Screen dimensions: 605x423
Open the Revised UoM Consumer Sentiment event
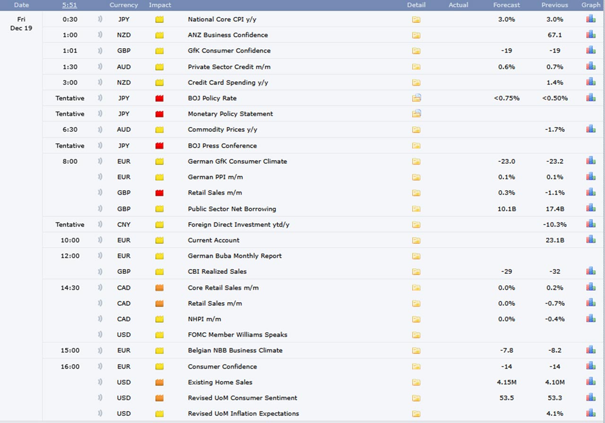[242, 398]
